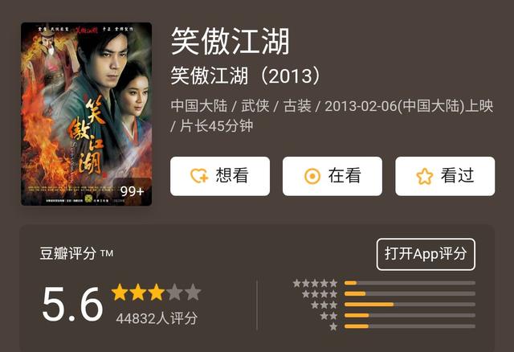Viewport: 514px width, 352px height.
Task: Tap the heart-plus icon on 想看
Action: coord(199,176)
